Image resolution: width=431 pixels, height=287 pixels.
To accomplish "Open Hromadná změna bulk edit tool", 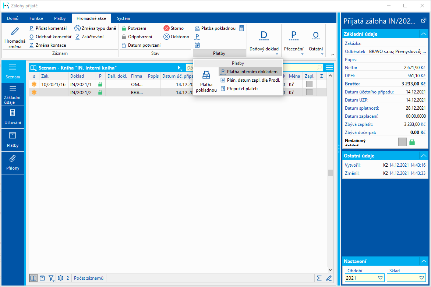I will (x=15, y=38).
